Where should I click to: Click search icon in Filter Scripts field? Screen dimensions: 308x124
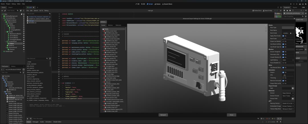pyautogui.click(x=50, y=14)
